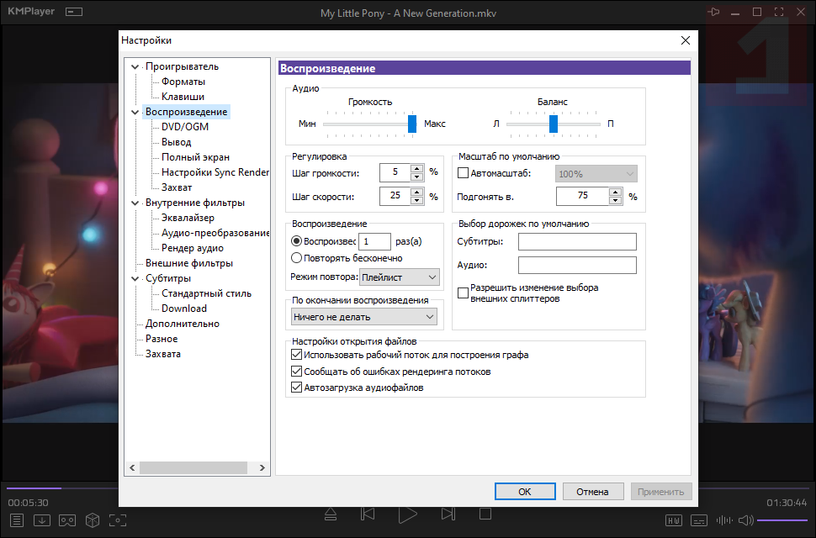Toggle the HW acceleration icon

click(673, 520)
